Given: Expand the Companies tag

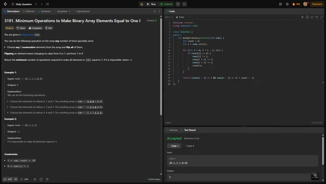Looking at the screenshot, I should coord(35,28).
